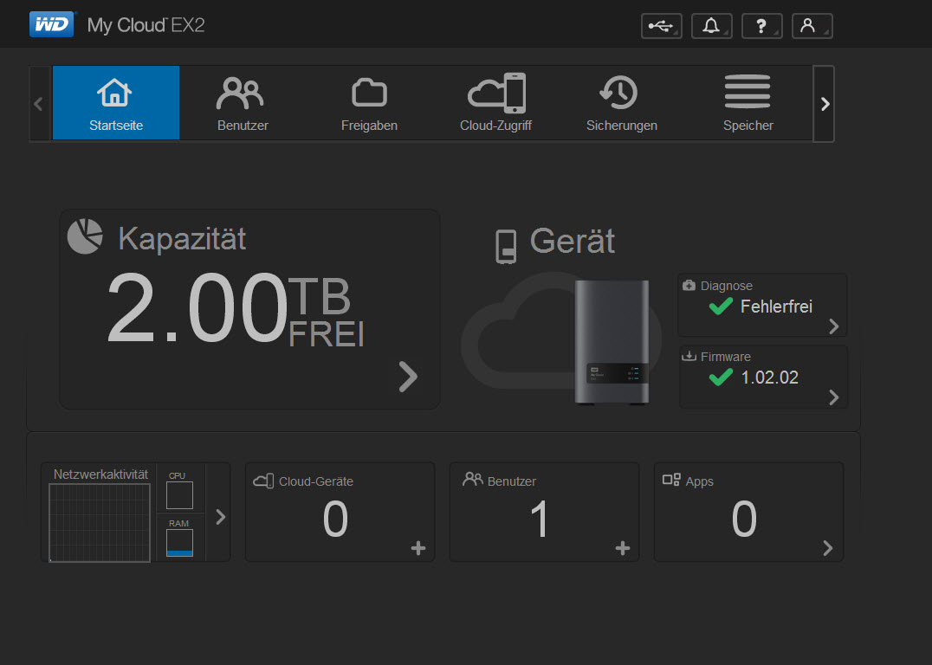Click the capacity pie chart icon
The width and height of the screenshot is (932, 665).
tap(85, 236)
